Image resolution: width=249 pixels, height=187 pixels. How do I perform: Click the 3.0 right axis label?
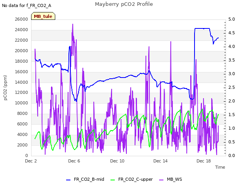(x=231, y=74)
